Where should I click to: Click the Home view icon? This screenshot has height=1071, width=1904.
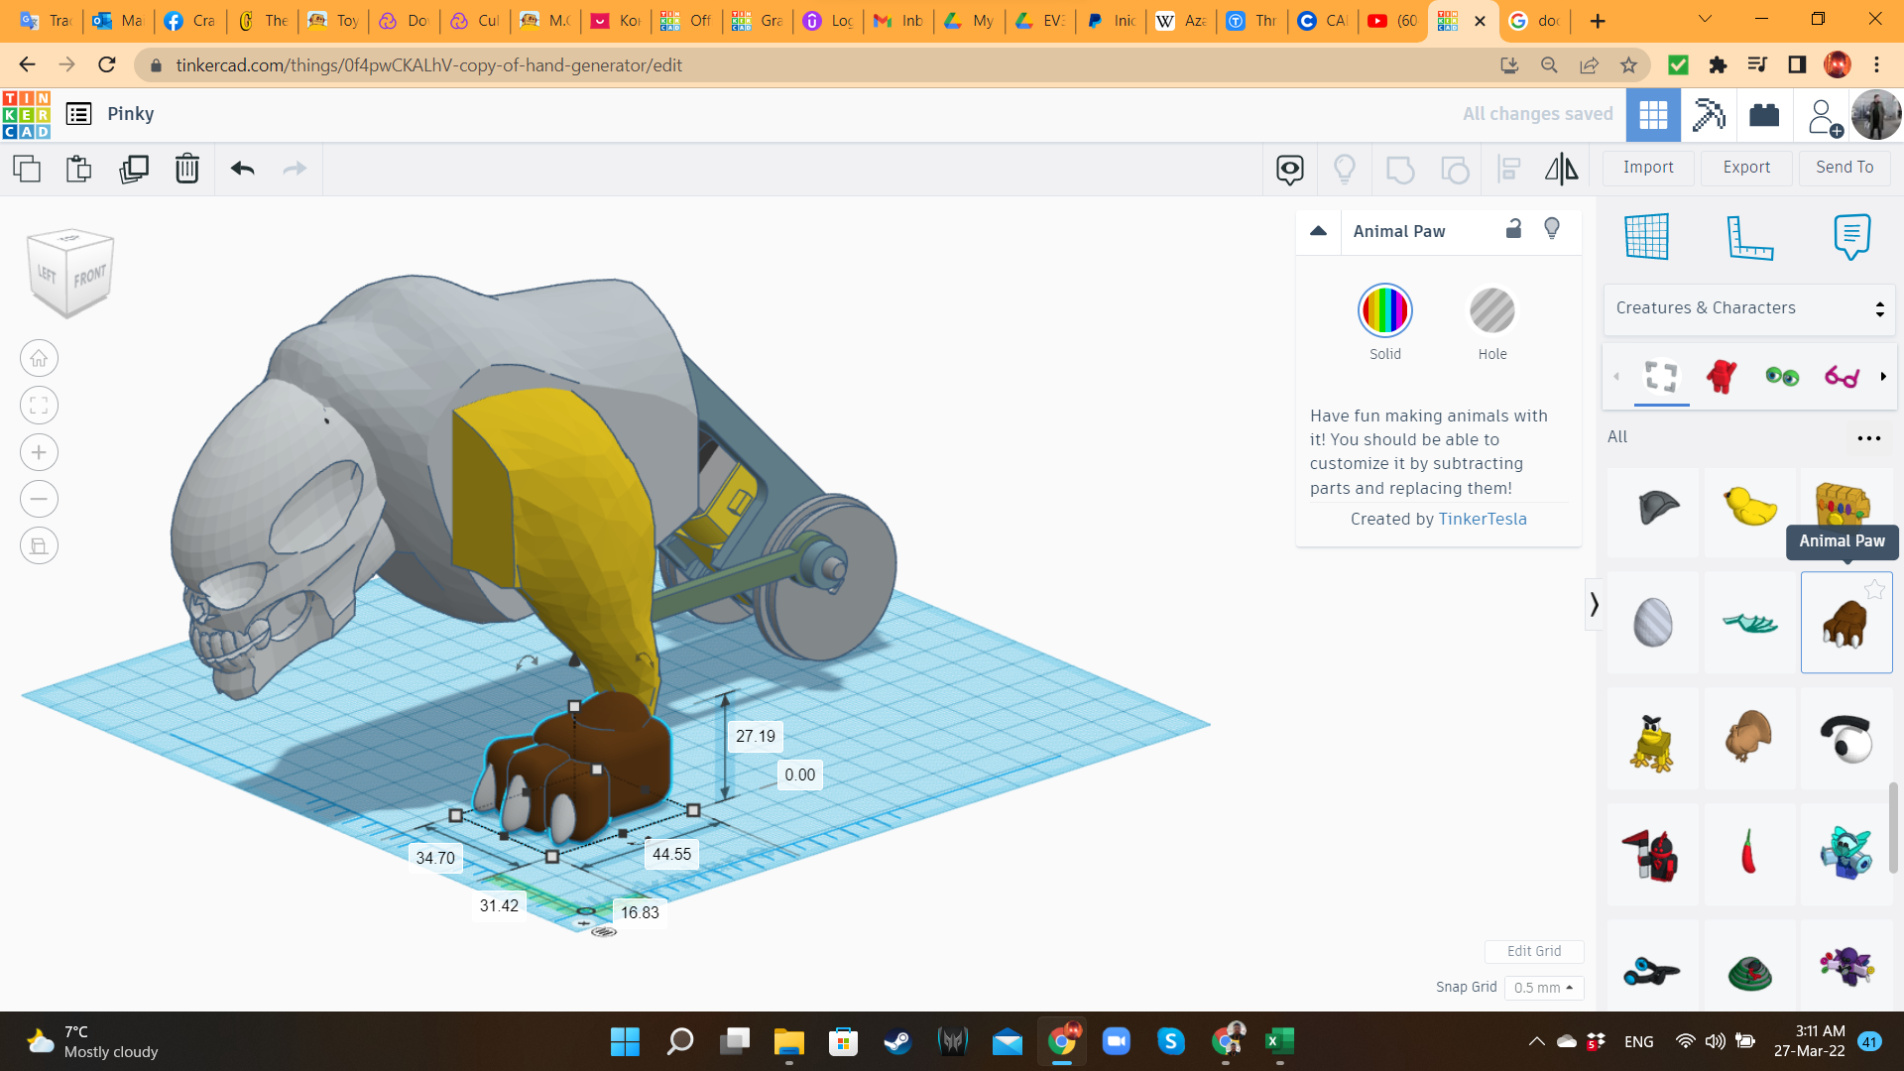click(39, 358)
